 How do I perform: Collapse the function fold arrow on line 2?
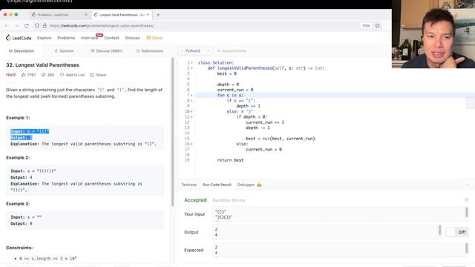tap(191, 68)
